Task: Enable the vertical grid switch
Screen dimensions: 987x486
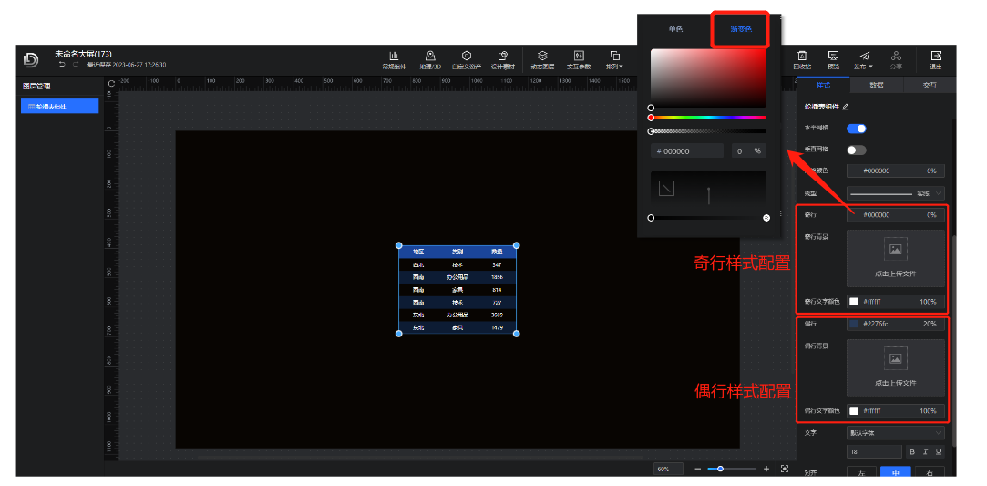Action: coord(856,150)
